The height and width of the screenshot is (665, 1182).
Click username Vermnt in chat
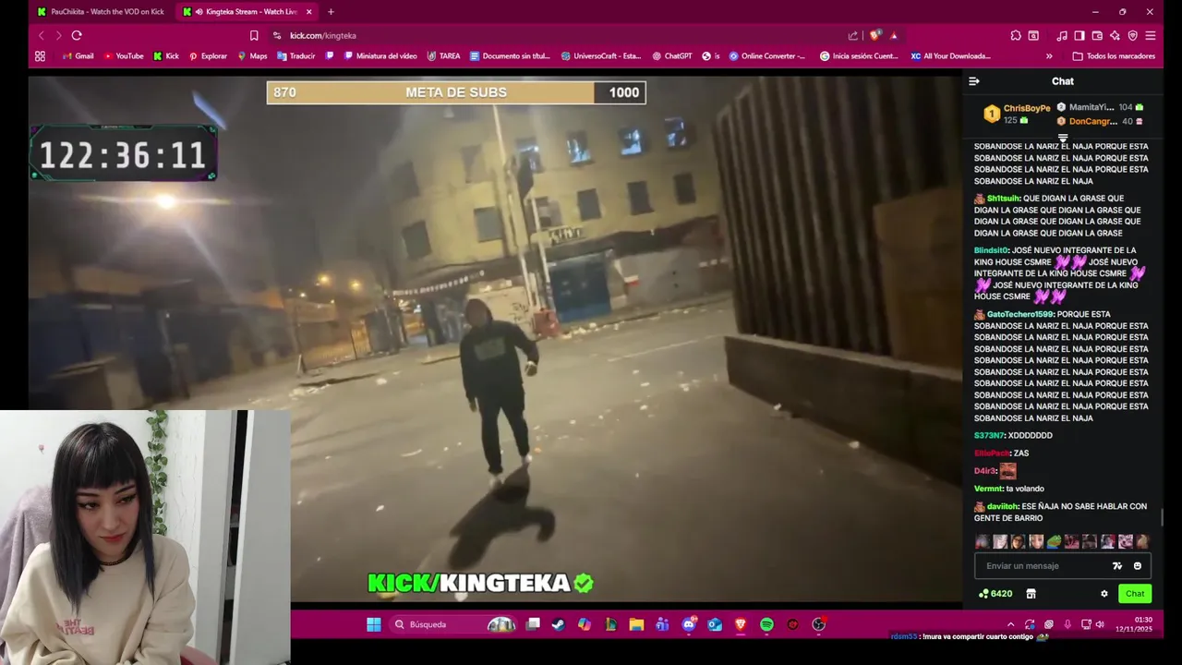tap(988, 489)
